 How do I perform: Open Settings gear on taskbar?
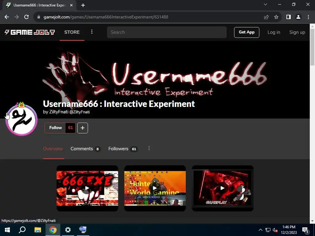(x=68, y=230)
